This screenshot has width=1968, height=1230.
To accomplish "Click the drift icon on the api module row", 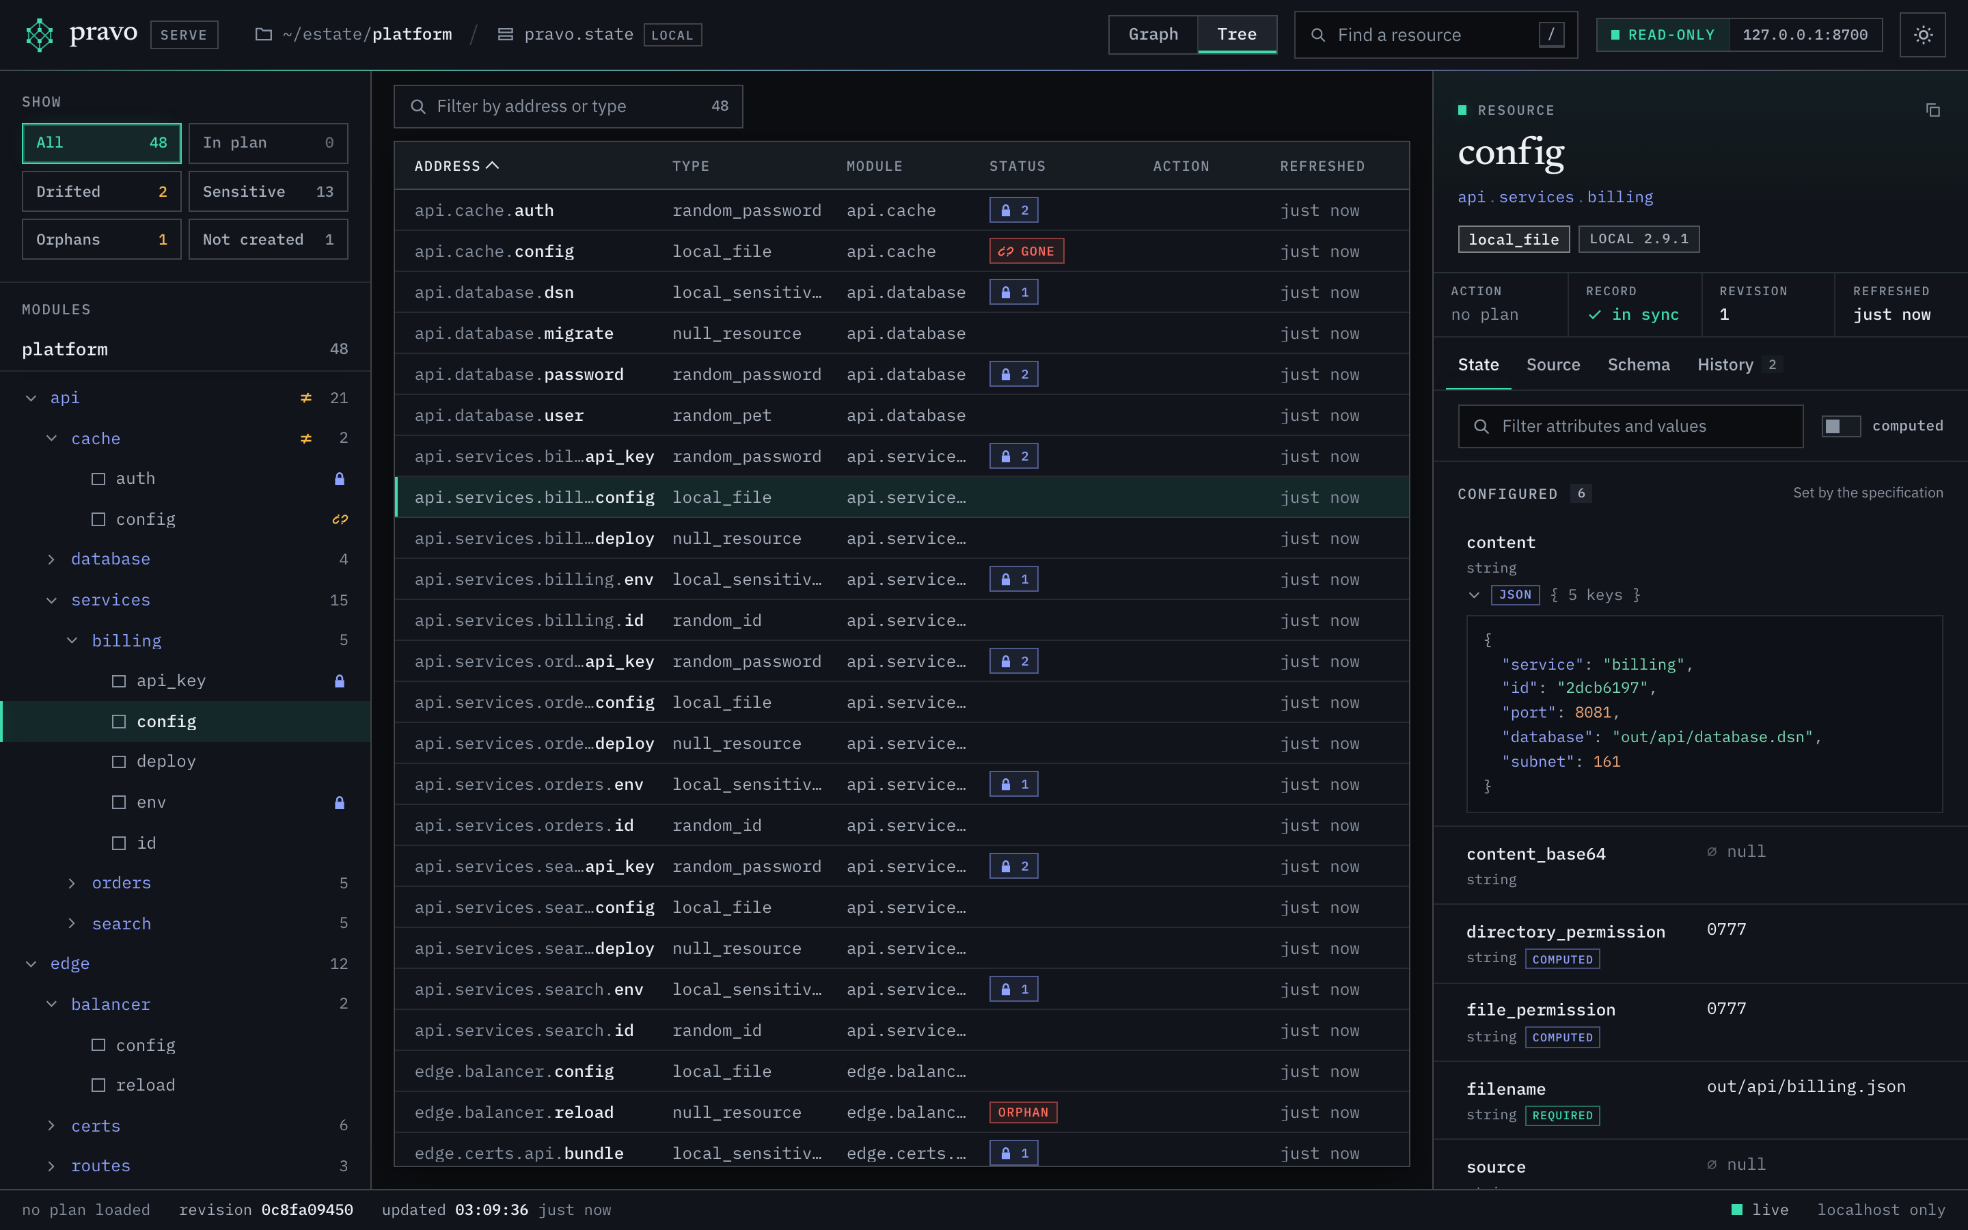I will pos(305,398).
